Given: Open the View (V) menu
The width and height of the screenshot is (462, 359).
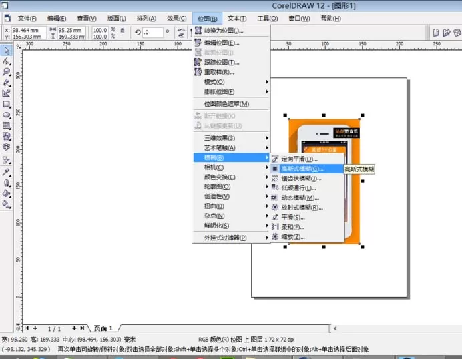Looking at the screenshot, I should pyautogui.click(x=87, y=18).
